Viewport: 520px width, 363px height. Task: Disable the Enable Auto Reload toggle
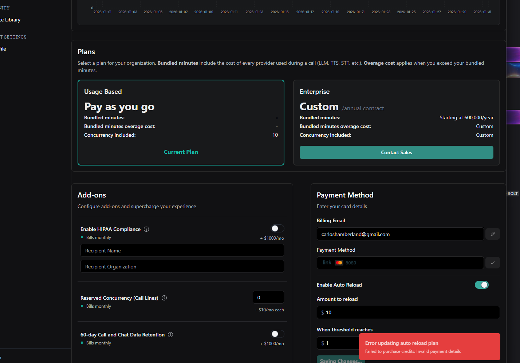click(481, 285)
